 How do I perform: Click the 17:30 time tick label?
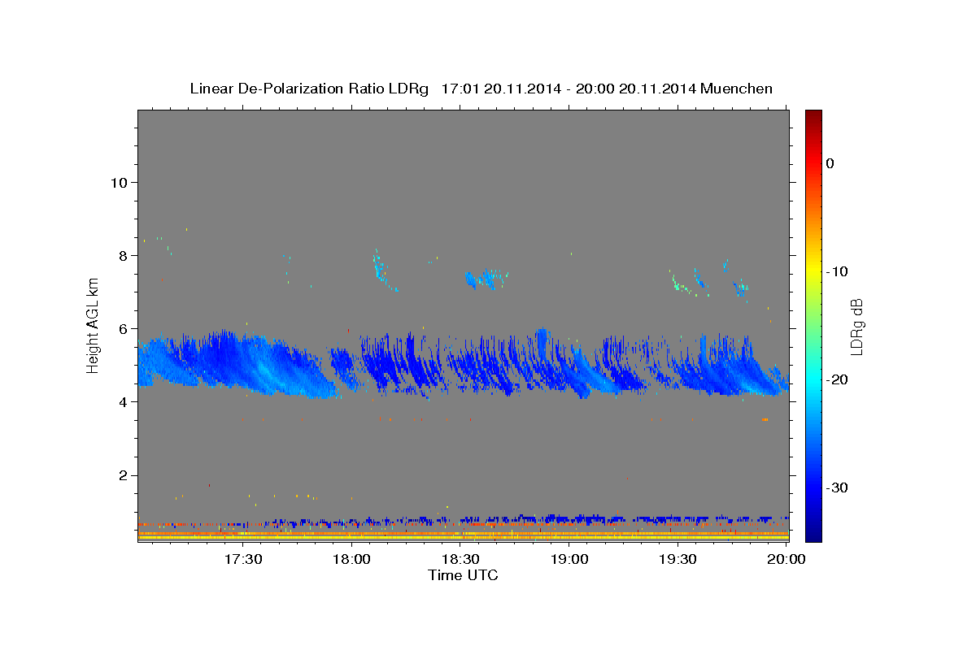tap(243, 559)
